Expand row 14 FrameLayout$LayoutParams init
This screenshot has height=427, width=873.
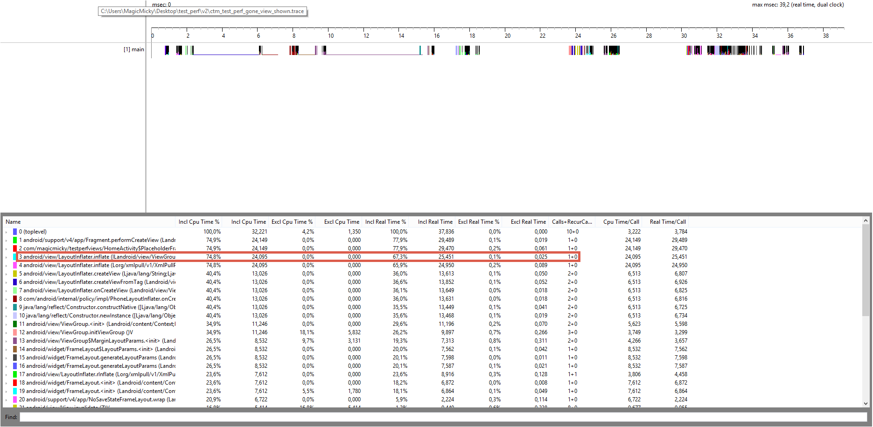click(x=6, y=350)
